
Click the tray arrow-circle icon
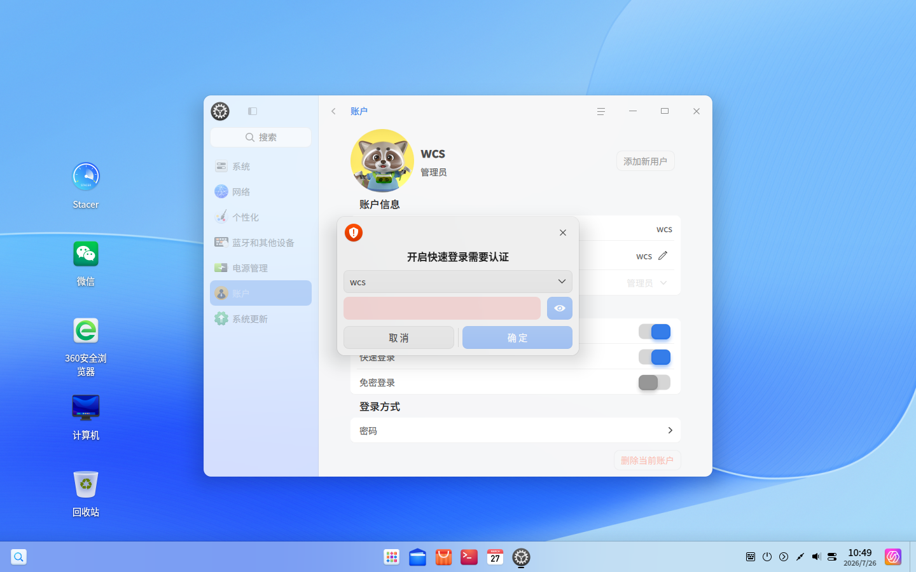[784, 557]
